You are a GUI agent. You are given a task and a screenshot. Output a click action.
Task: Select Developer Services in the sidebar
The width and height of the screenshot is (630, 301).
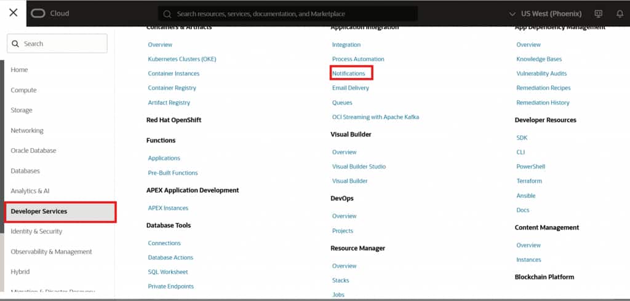coord(60,211)
